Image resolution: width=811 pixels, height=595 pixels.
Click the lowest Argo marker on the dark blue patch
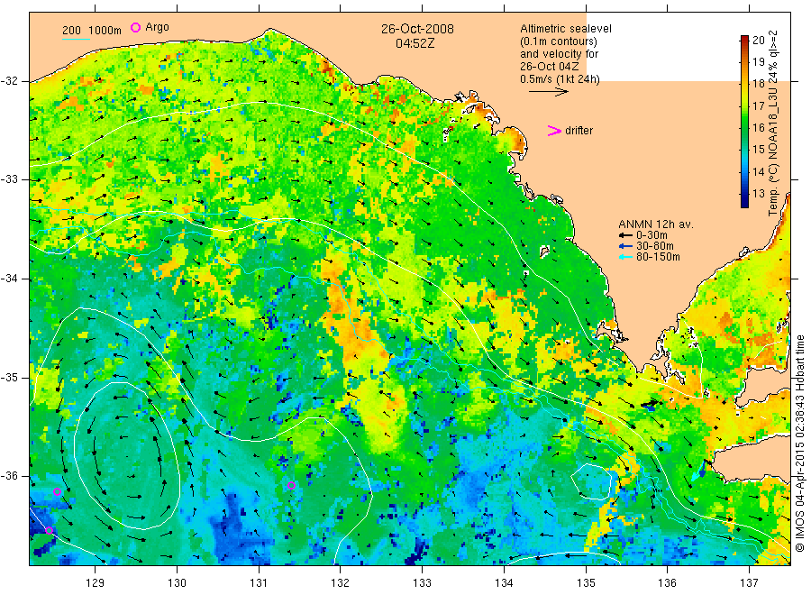(50, 530)
